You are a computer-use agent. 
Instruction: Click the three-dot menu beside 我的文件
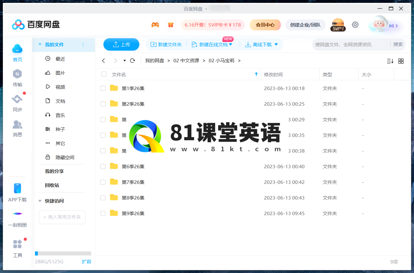click(83, 45)
